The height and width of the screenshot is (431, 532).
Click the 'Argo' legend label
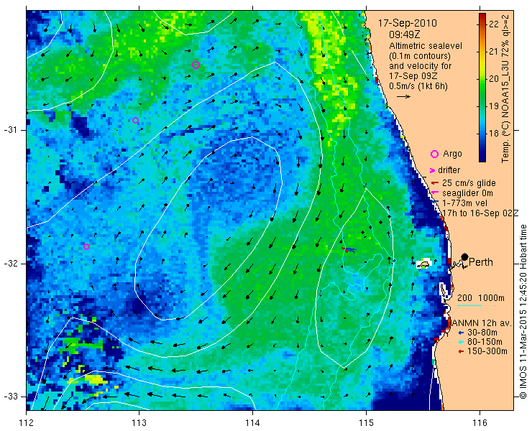(452, 154)
